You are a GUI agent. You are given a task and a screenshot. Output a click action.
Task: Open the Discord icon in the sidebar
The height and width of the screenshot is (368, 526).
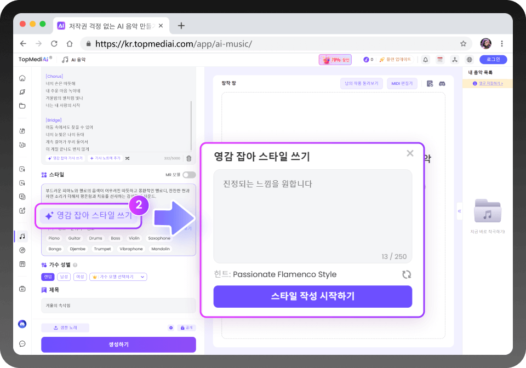(22, 324)
